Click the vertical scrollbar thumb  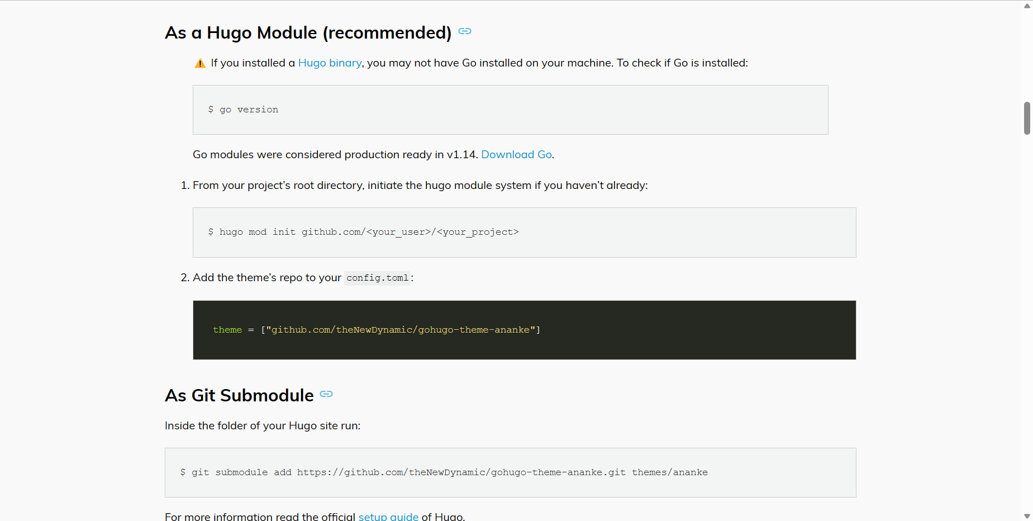tap(1027, 118)
